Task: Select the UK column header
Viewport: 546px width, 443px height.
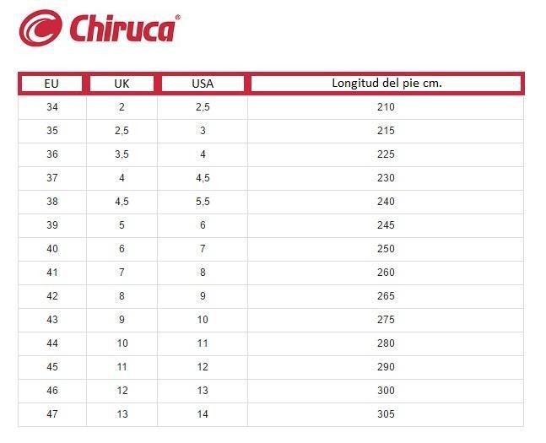Action: click(x=122, y=84)
